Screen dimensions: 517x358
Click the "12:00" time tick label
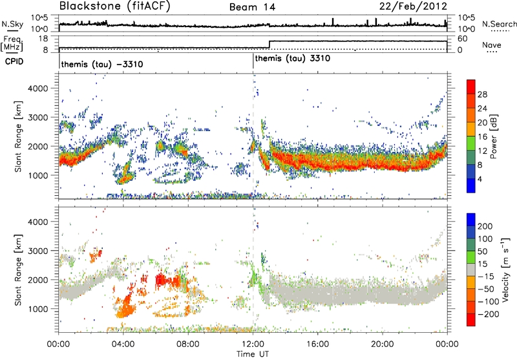click(253, 344)
